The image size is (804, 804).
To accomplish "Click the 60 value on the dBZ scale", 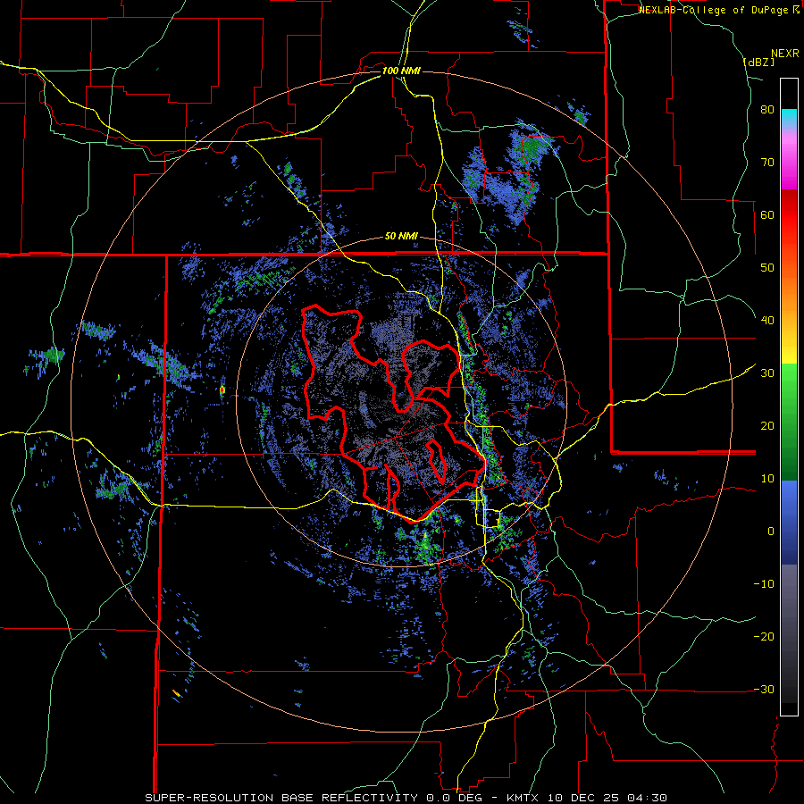I will click(x=767, y=214).
